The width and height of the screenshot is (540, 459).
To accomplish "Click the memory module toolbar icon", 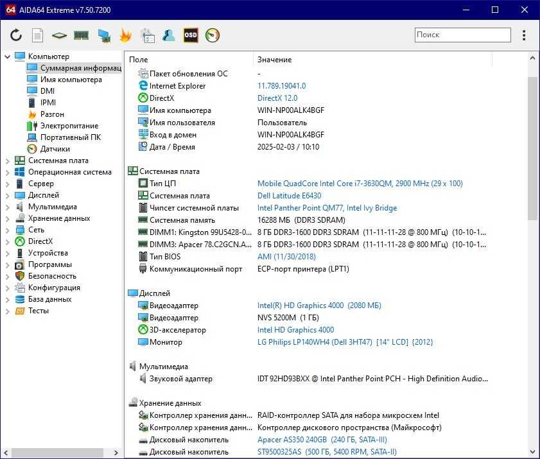I will [x=82, y=35].
